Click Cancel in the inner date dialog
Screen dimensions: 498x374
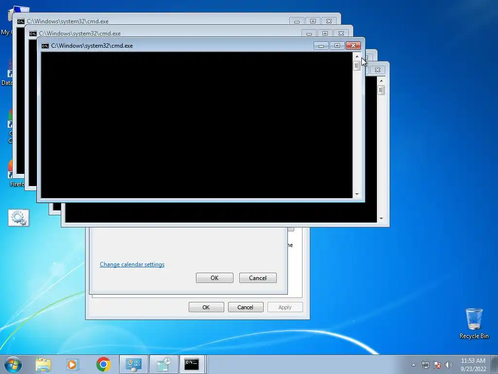[258, 278]
